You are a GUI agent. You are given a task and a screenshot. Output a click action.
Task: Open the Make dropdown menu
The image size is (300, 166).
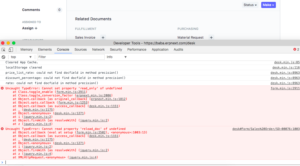[268, 5]
